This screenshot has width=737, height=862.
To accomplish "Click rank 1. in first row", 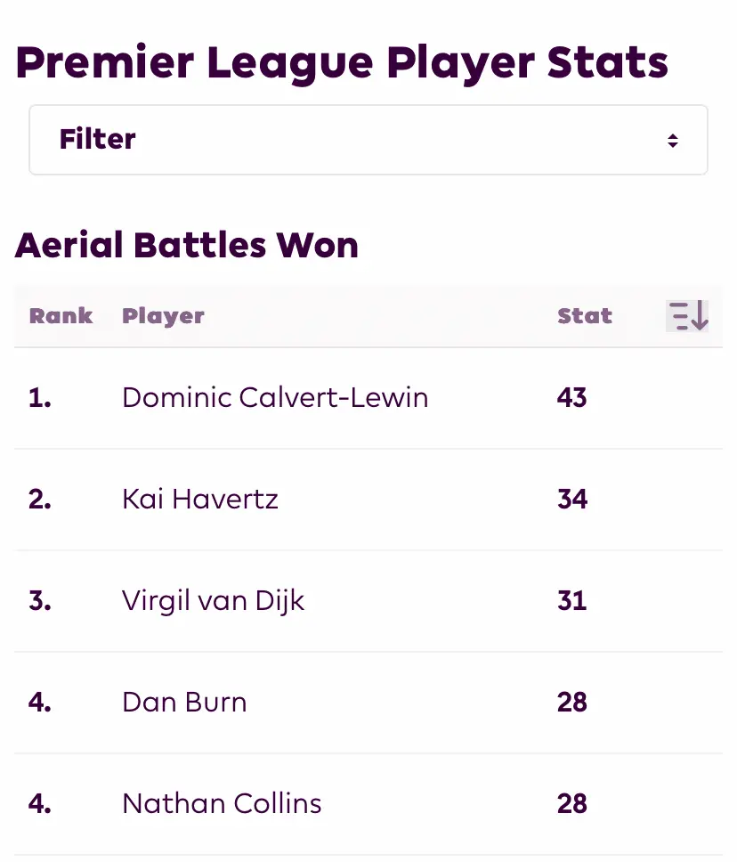I will pyautogui.click(x=39, y=397).
